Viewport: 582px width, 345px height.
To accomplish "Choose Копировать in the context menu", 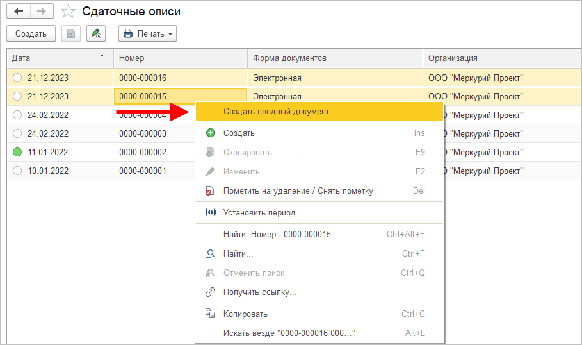I will pos(245,314).
